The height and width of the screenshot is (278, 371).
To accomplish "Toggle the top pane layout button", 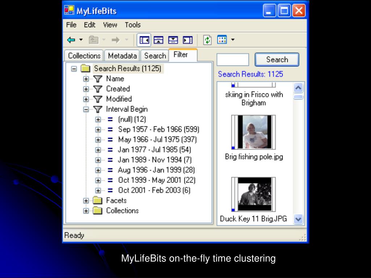I will (x=159, y=40).
